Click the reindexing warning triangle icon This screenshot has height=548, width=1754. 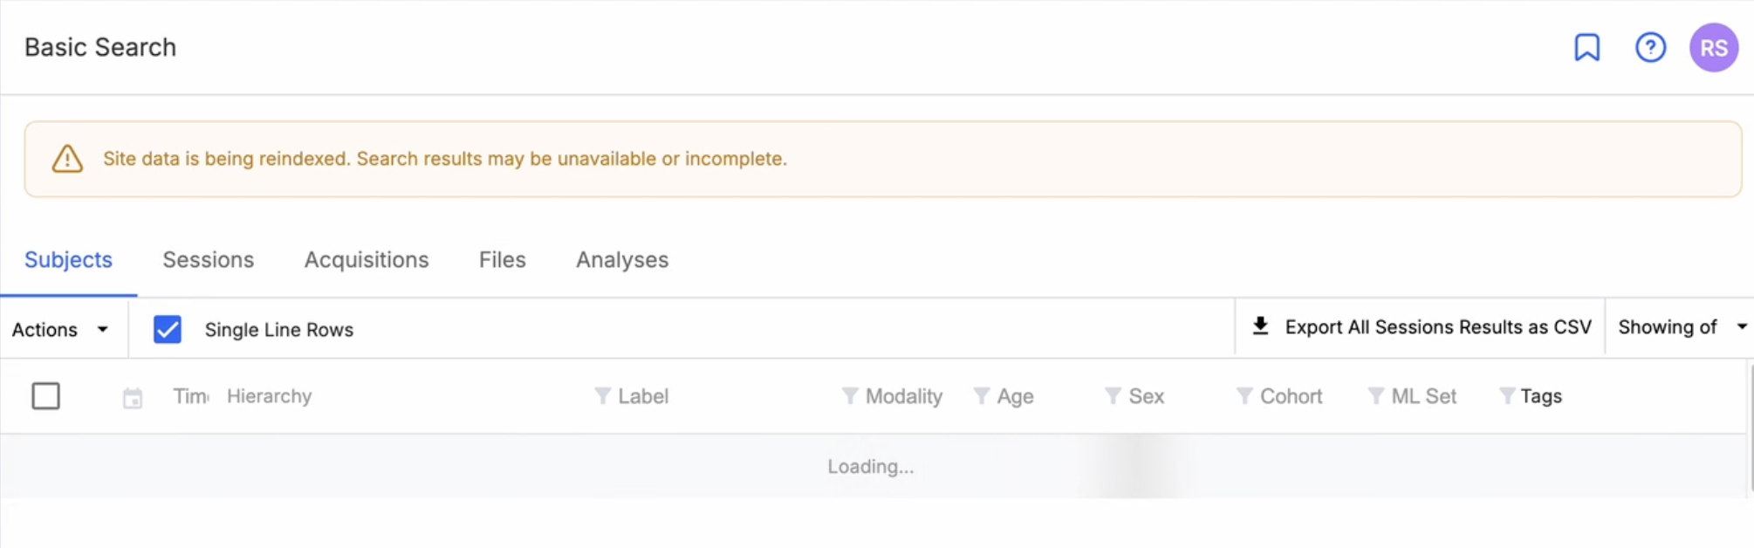67,159
